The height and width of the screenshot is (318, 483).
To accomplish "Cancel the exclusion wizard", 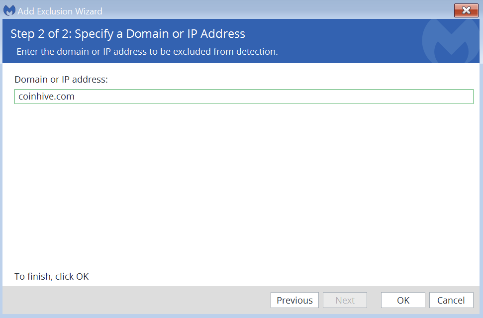I will (451, 300).
